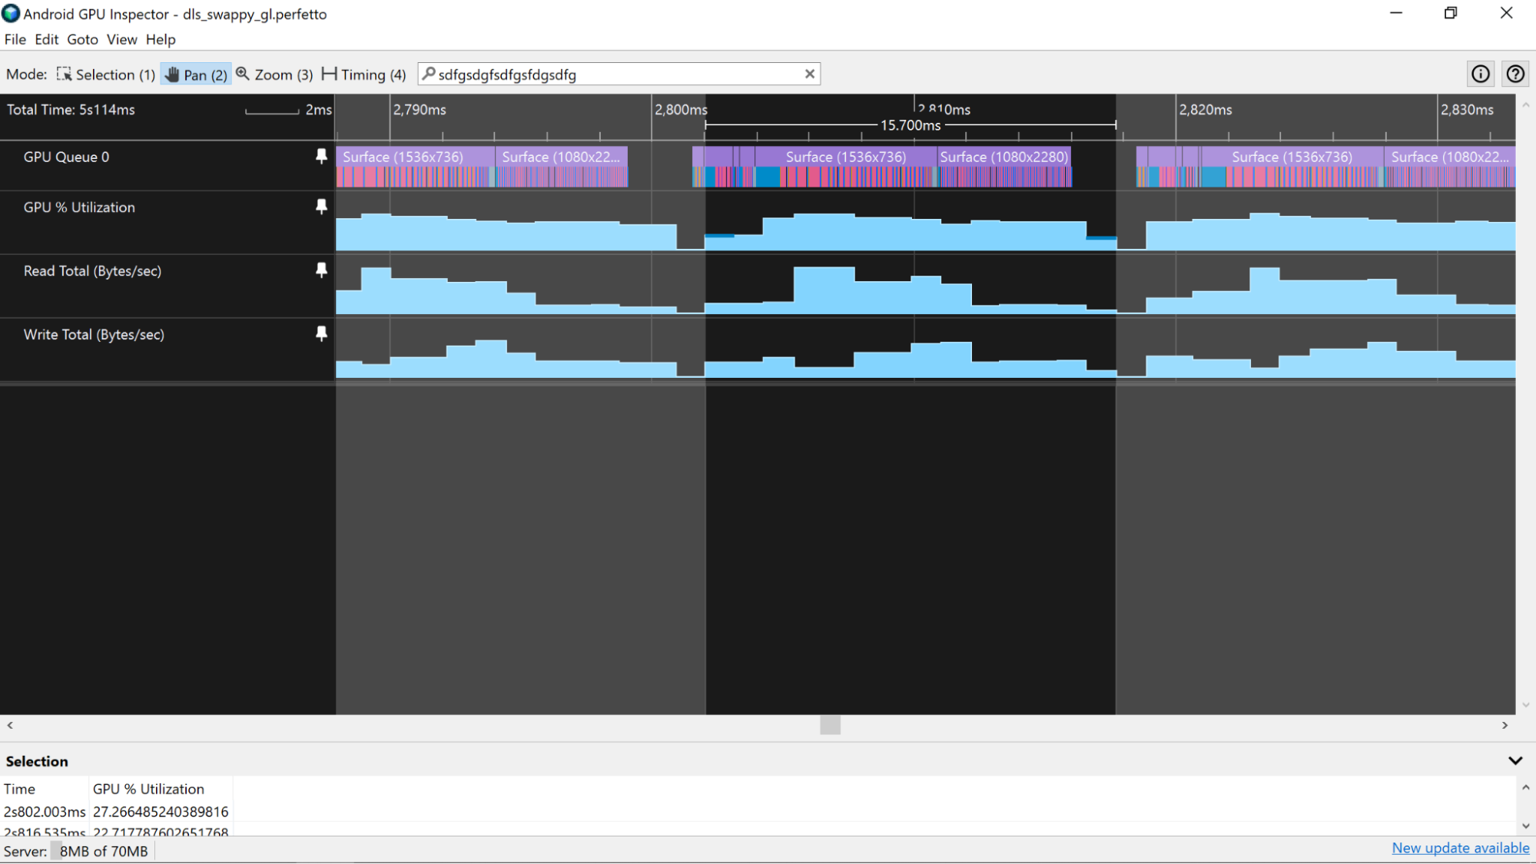Collapse the Selection panel chevron

(x=1514, y=760)
